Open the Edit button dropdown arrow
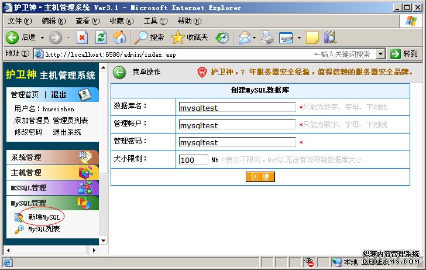 tap(299, 38)
